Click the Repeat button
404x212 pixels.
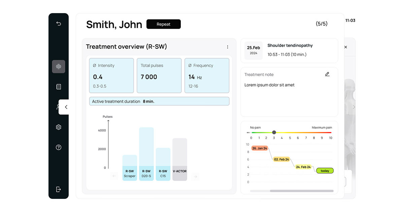(164, 24)
